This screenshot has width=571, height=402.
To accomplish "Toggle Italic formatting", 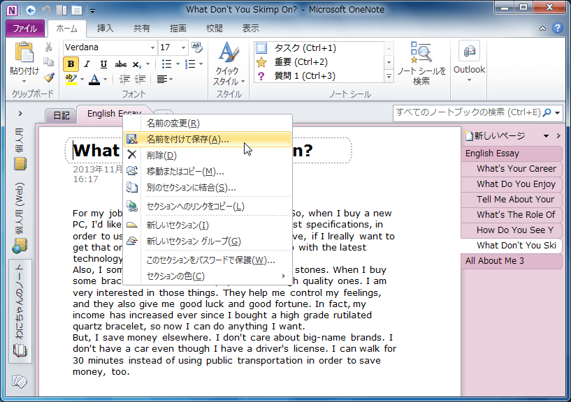I will [87, 64].
